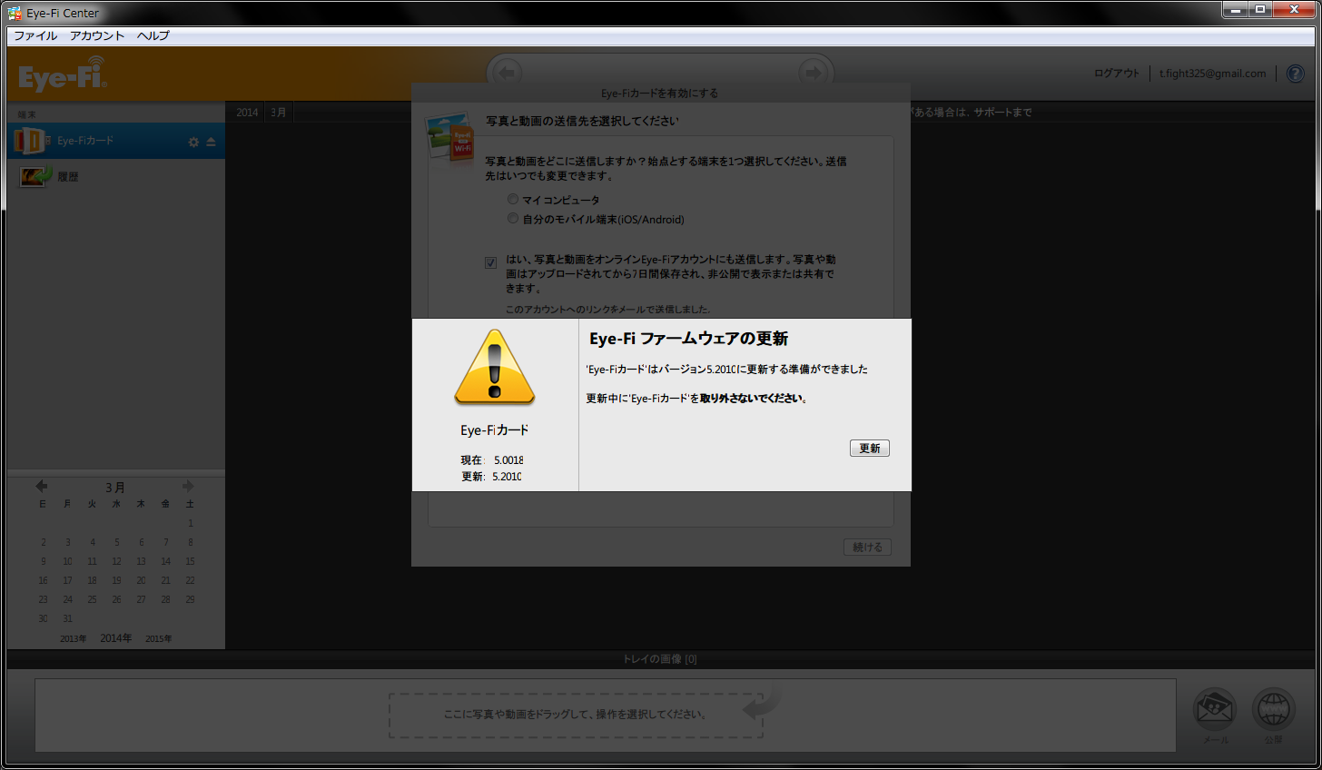Select the マイ コンピュータ radio button
The width and height of the screenshot is (1322, 770).
[513, 199]
